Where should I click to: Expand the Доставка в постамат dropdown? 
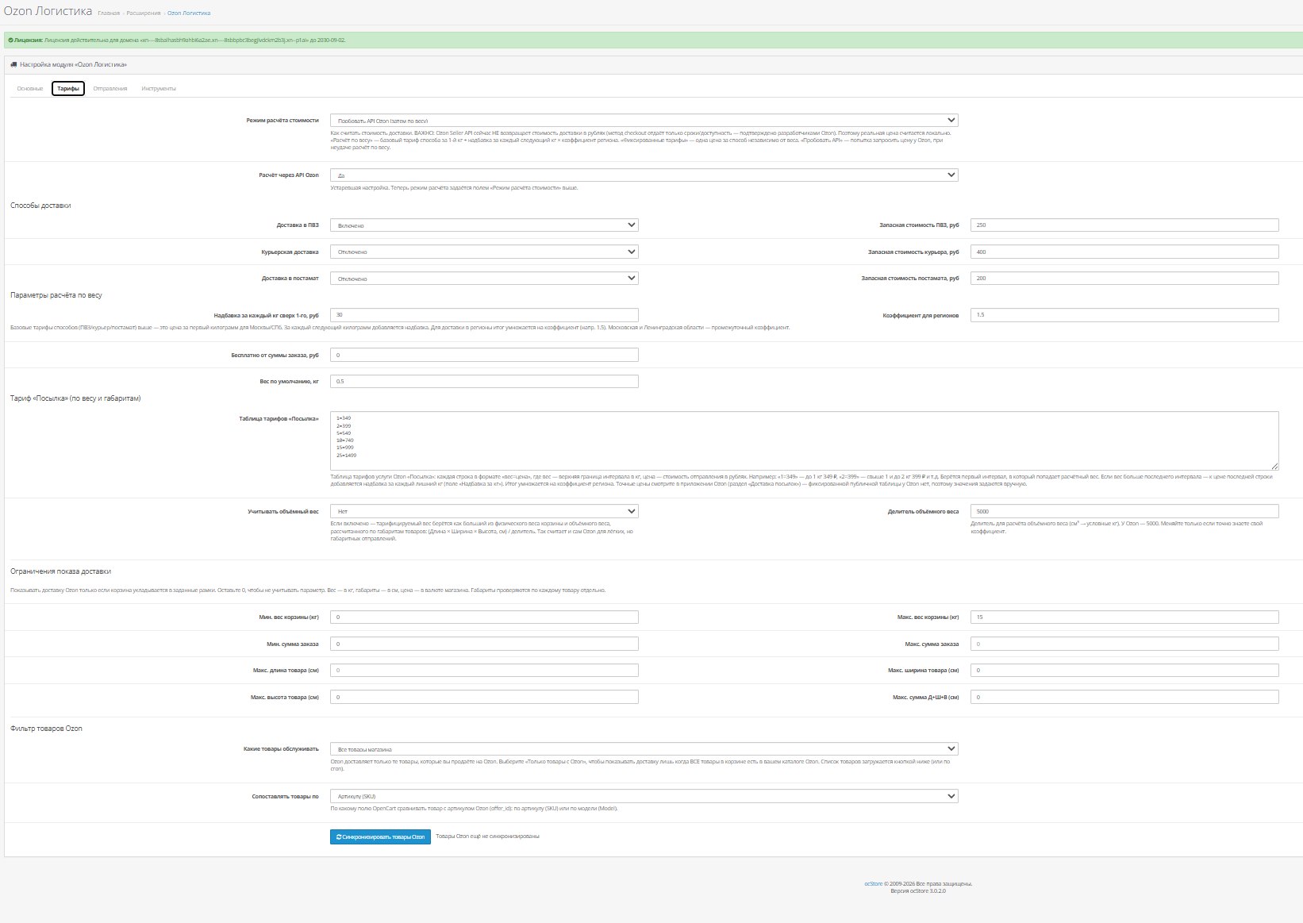click(484, 279)
